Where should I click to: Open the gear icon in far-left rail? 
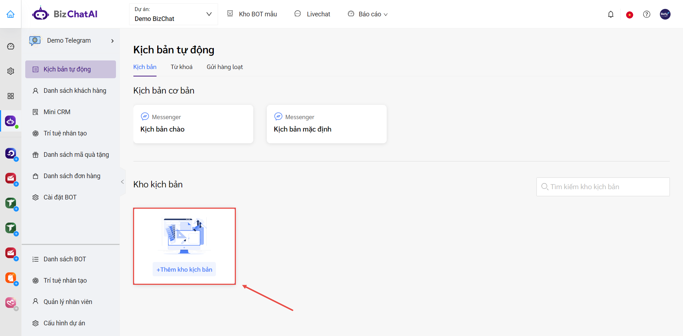coord(11,71)
